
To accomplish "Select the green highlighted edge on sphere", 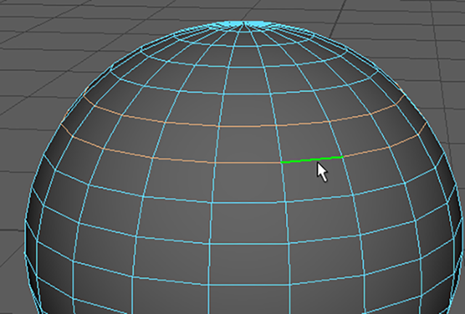I will 312,159.
